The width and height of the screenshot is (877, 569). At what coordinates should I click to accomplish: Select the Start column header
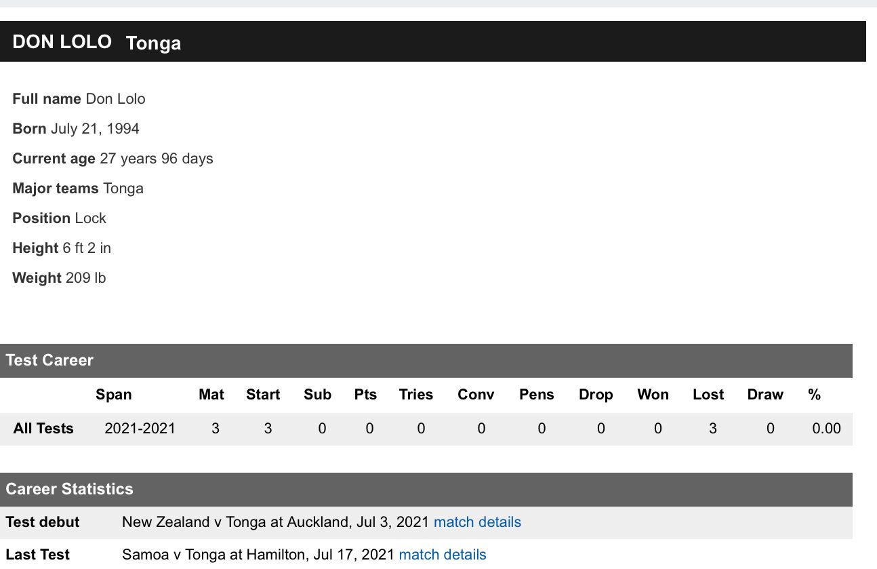263,395
